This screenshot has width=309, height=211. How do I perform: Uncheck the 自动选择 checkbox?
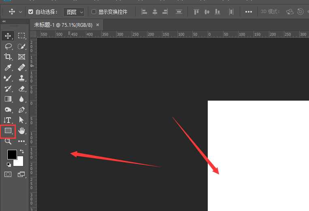[31, 12]
